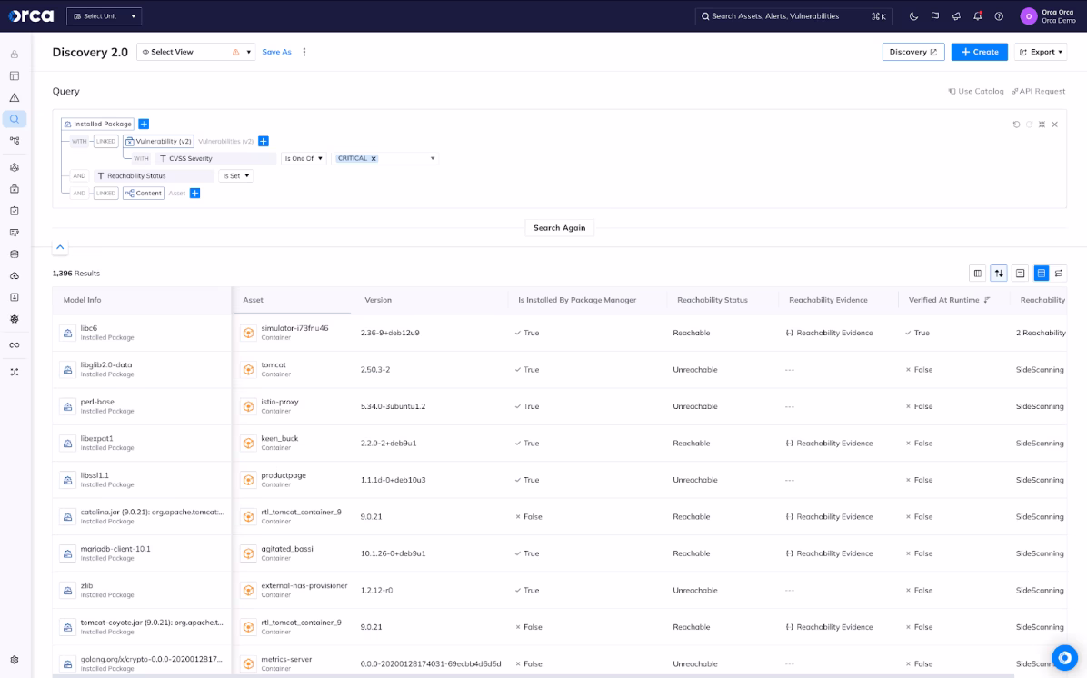Toggle dark mode with the moon icon
This screenshot has width=1087, height=678.
pyautogui.click(x=913, y=16)
